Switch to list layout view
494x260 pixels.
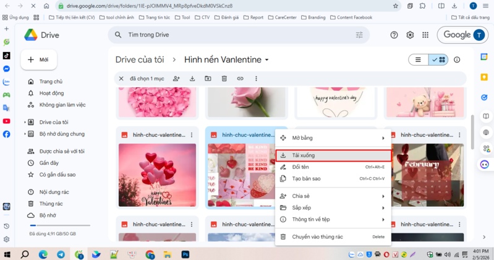418,59
